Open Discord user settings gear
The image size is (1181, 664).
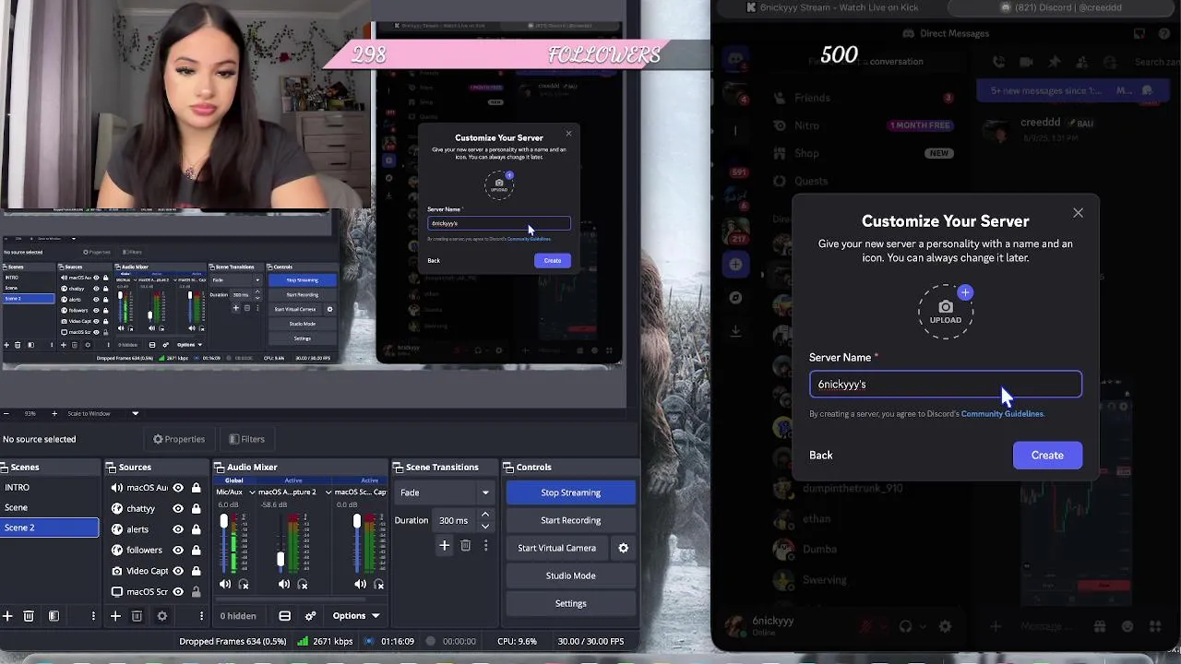click(944, 626)
